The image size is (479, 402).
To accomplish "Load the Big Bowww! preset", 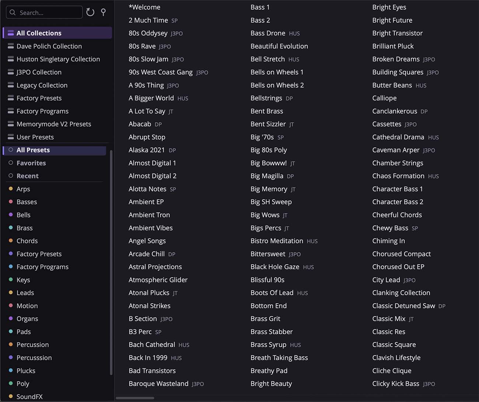I will pos(269,163).
